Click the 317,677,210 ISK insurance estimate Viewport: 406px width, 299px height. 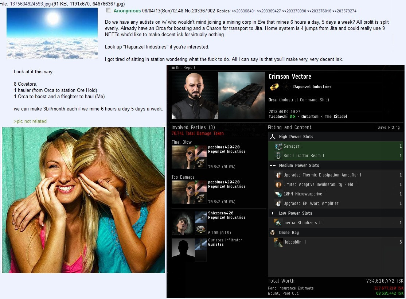click(x=389, y=288)
